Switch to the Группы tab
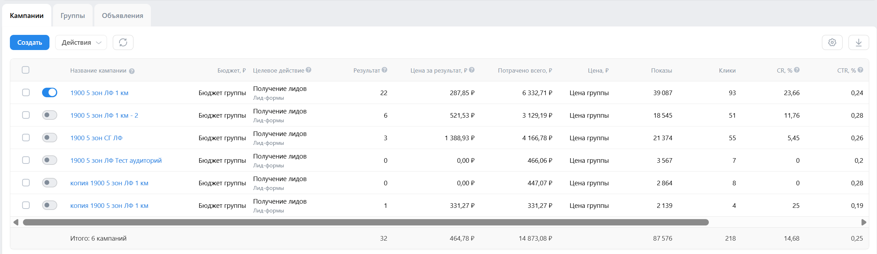This screenshot has height=254, width=877. [72, 16]
